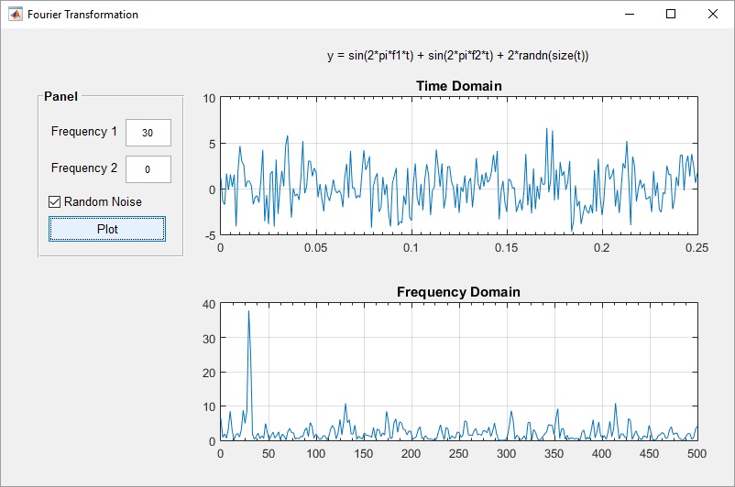Select the "Frequency Domain" plot title

coord(458,292)
